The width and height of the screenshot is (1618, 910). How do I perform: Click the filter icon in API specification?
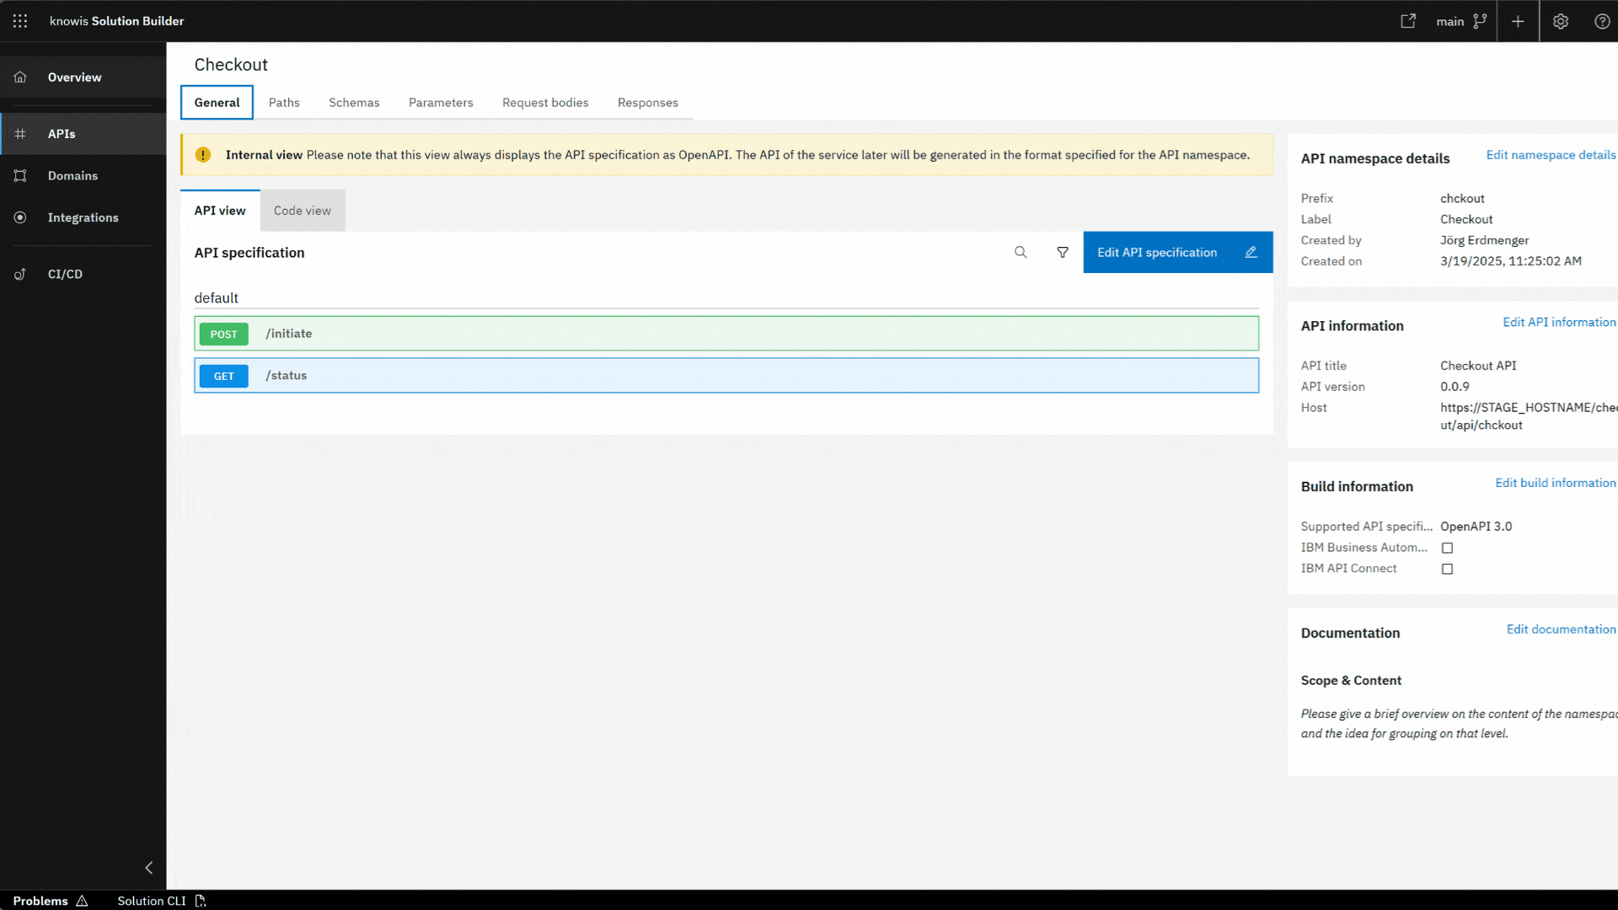[1063, 252]
